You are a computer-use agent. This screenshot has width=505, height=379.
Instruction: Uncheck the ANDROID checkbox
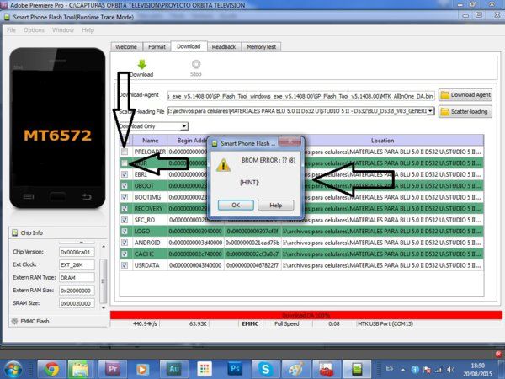[x=125, y=243]
